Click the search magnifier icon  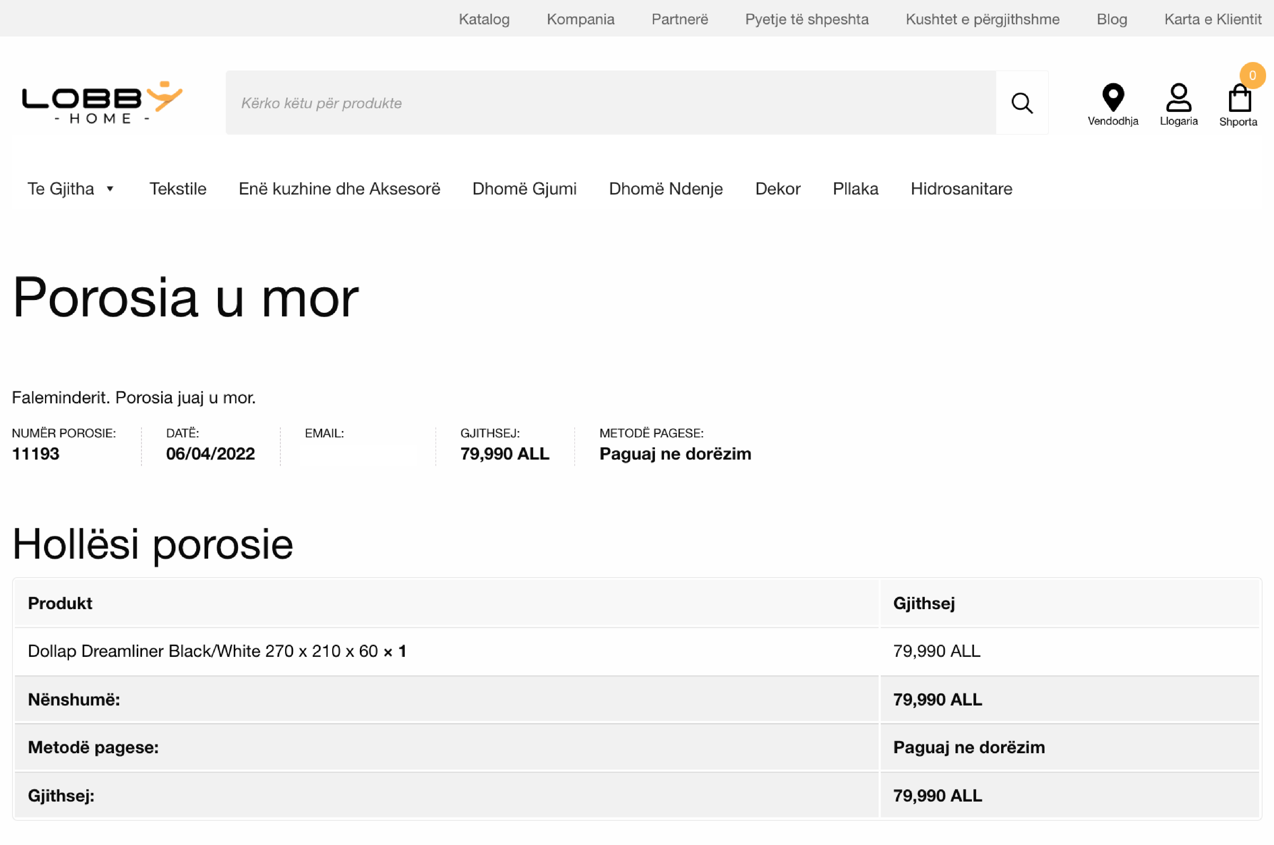(x=1022, y=102)
